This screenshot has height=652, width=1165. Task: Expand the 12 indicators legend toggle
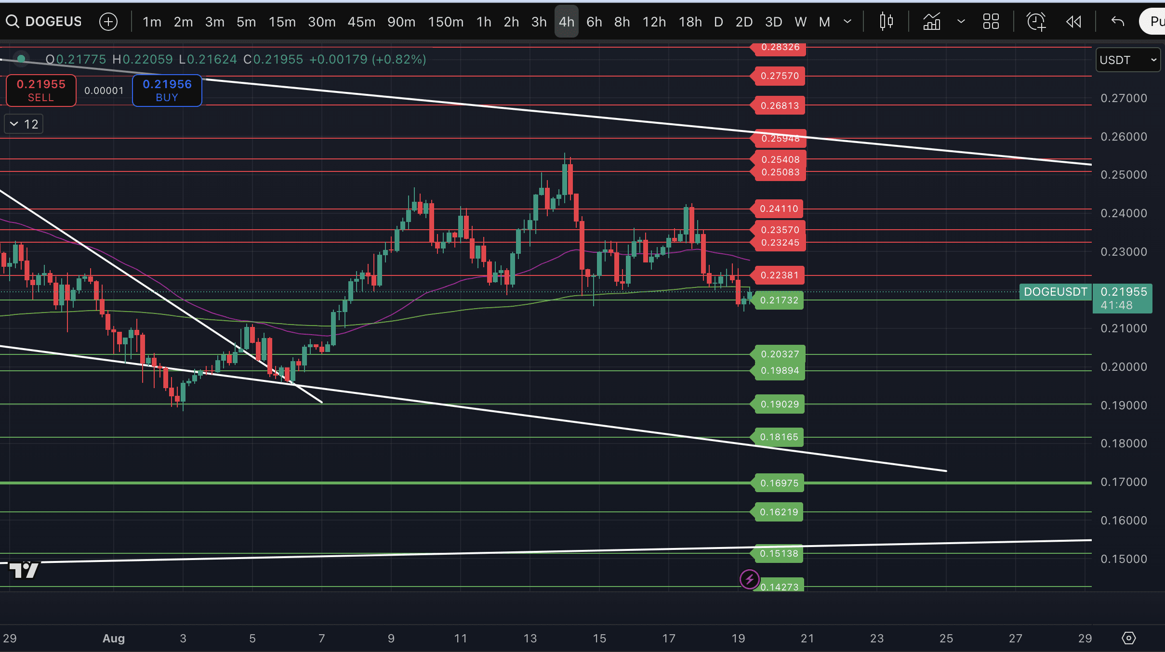point(24,124)
